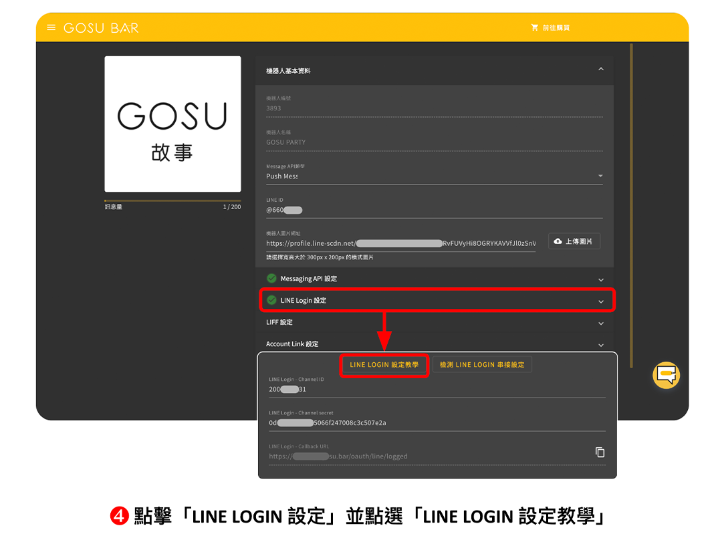
Task: Expand the Messaging API 設定 section
Action: 435,279
